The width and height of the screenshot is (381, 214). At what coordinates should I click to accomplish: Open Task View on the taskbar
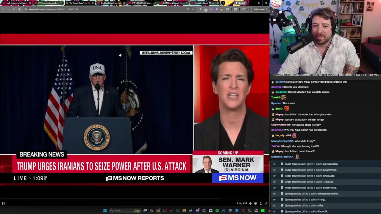[x=145, y=210]
